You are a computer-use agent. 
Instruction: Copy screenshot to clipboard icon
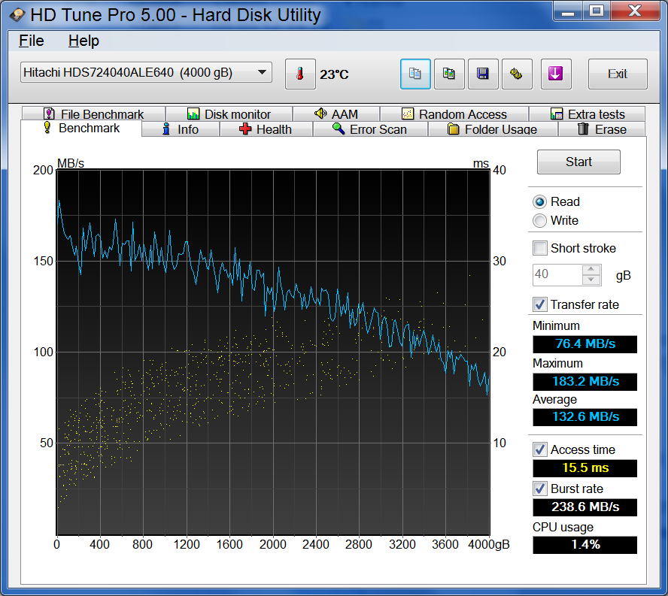coord(449,74)
